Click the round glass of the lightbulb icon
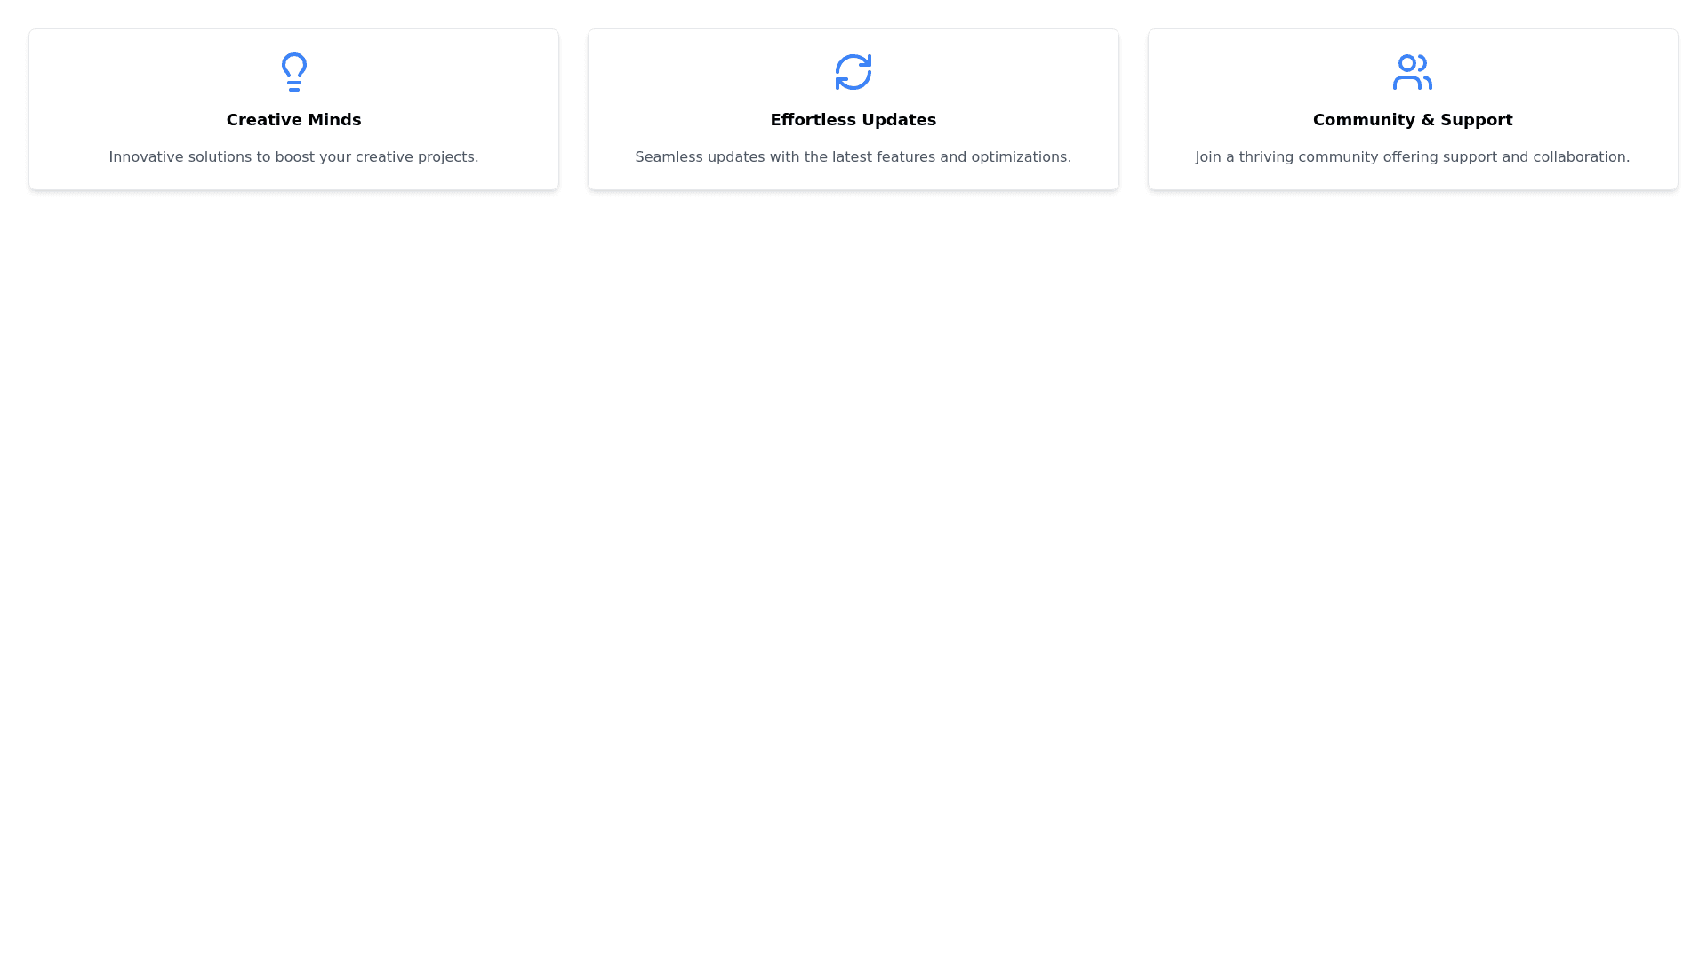The image size is (1707, 960). [x=293, y=64]
